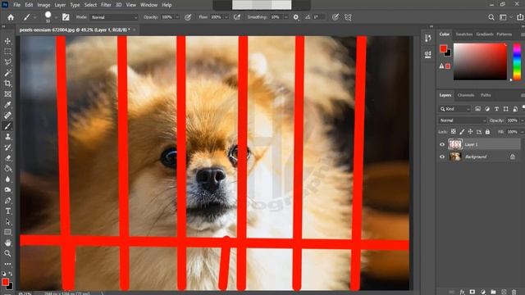Screen dimensions: 525x295
Task: Open the Properties panel icon in dock
Action: coord(428,55)
